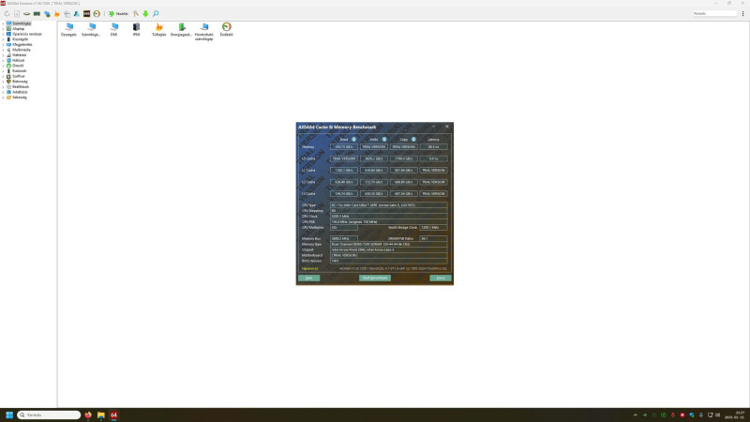Expand the Sebesség tree node arrow

pos(3,98)
